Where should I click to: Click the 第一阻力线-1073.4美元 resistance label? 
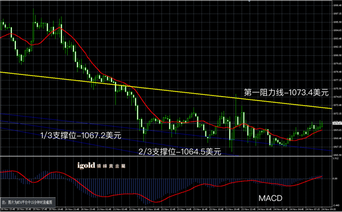point(286,93)
